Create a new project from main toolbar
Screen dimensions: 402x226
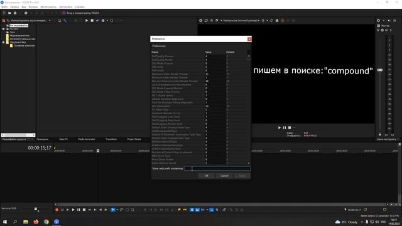pos(4,13)
